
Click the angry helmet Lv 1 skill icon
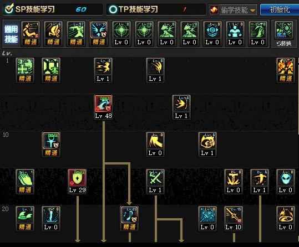[207, 141]
